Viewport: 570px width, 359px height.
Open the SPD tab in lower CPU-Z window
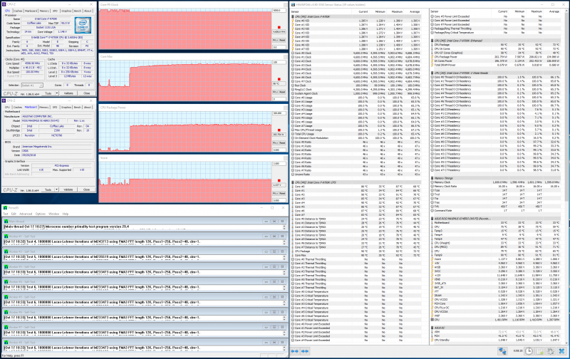[x=55, y=107]
